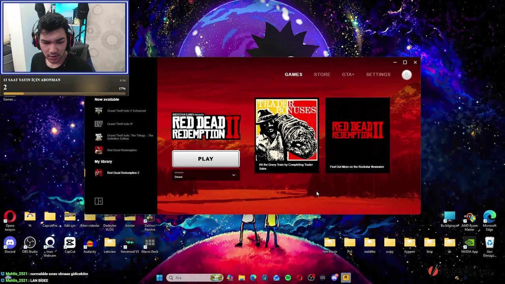Click Rockstar Games Launcher taskbar icon
This screenshot has width=505, height=284.
(346, 278)
